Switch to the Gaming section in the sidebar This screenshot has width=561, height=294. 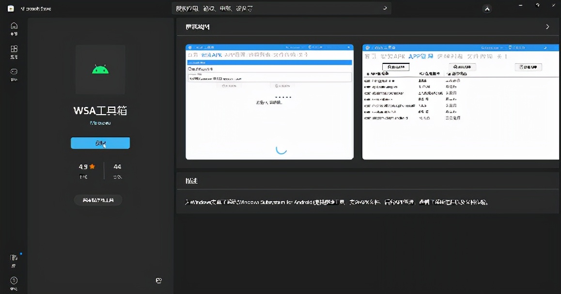pyautogui.click(x=14, y=74)
